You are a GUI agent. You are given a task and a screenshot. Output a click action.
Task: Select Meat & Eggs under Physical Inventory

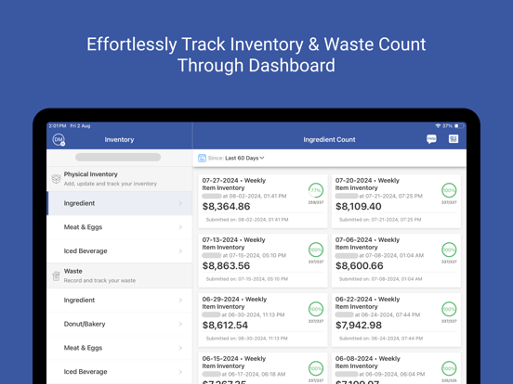click(119, 227)
